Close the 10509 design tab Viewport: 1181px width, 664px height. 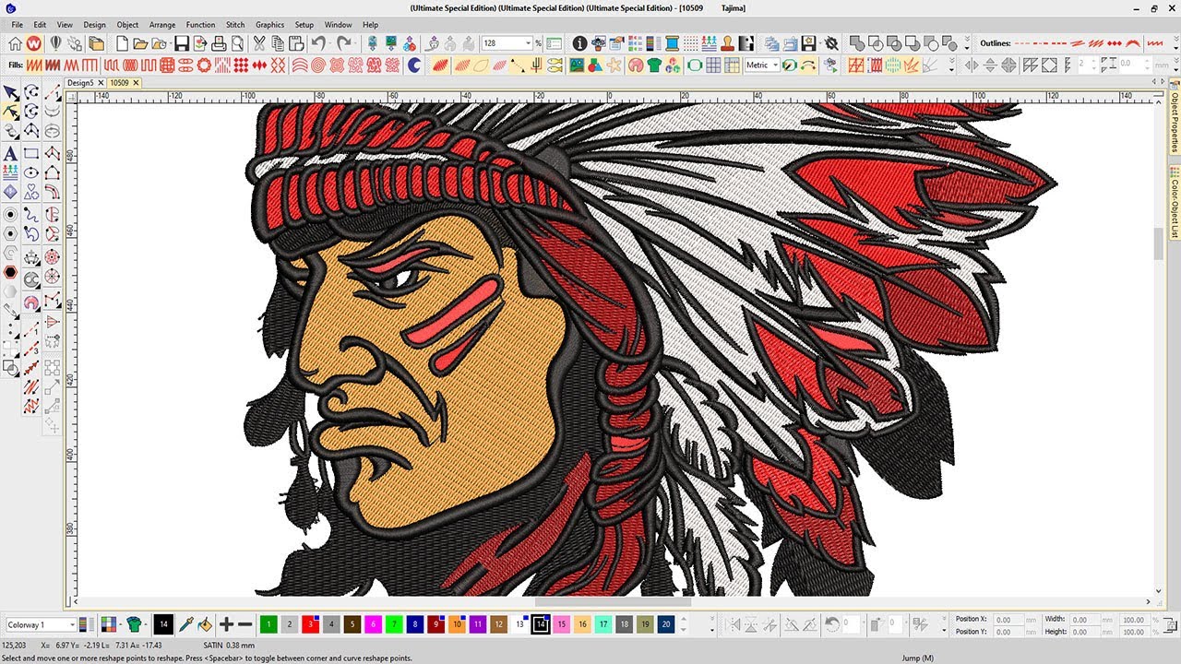pyautogui.click(x=136, y=82)
